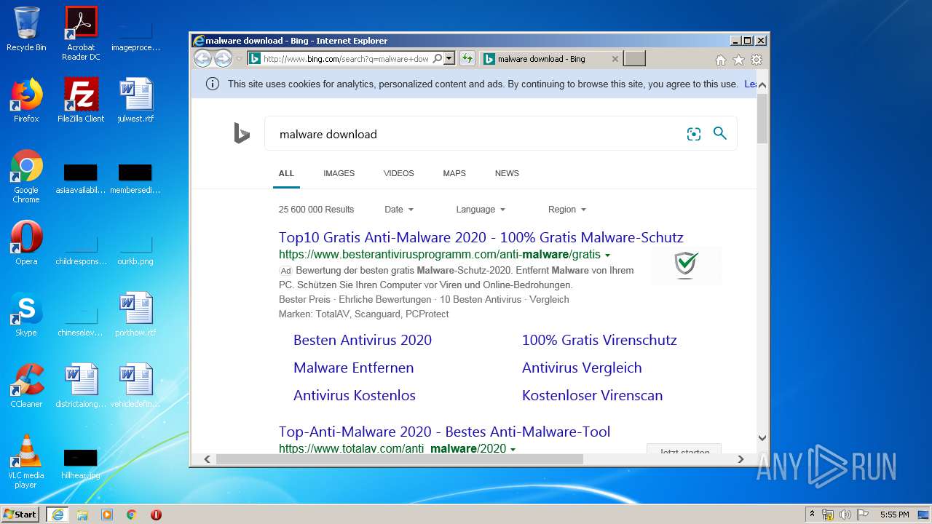
Task: Open Windows Explorer folder in taskbar
Action: pos(82,515)
